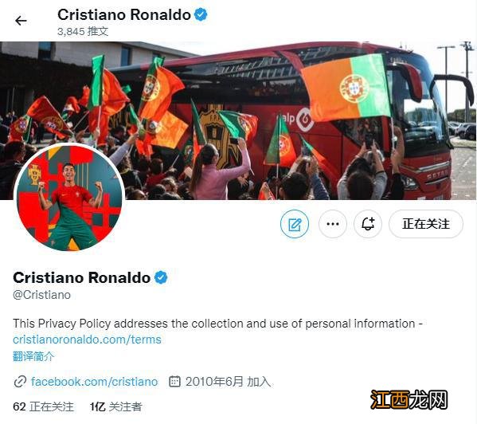
Task: View the 62 正在关注 following list
Action: click(x=44, y=406)
